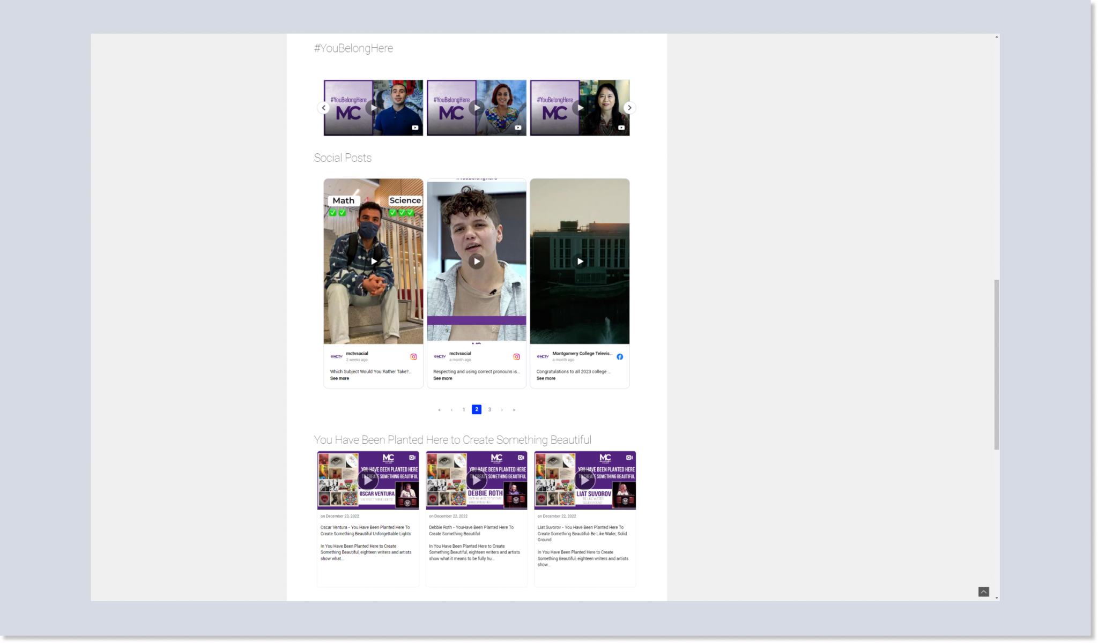Click the back-to-top arrow button
This screenshot has width=1098, height=643.
coord(983,592)
